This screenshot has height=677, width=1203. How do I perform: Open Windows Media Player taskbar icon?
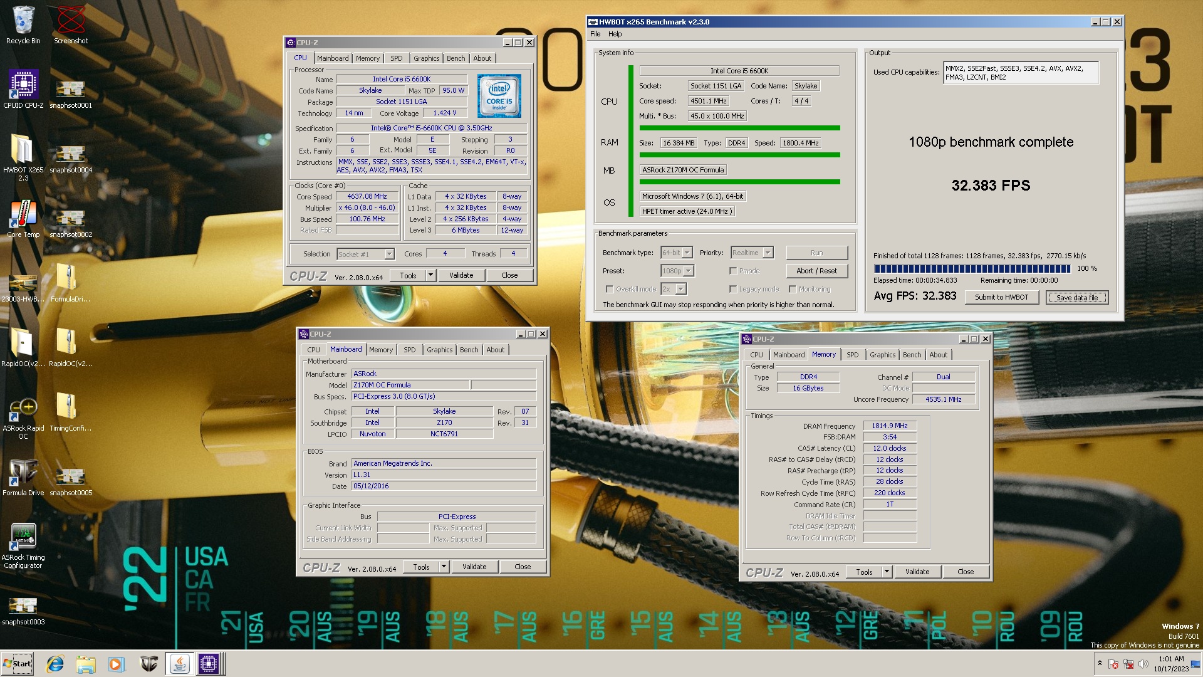click(117, 664)
